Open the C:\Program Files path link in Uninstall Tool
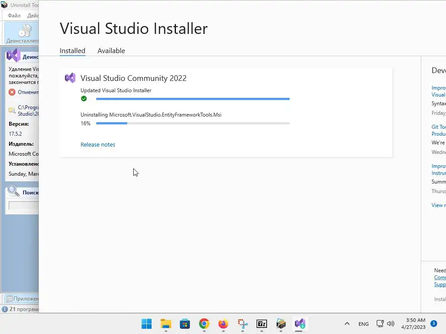The width and height of the screenshot is (446, 334). [28, 110]
